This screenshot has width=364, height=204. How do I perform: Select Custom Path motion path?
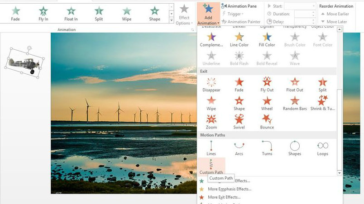click(x=211, y=166)
